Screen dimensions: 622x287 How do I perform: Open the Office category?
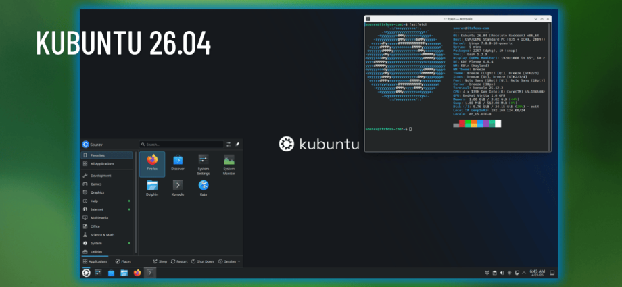(x=107, y=226)
